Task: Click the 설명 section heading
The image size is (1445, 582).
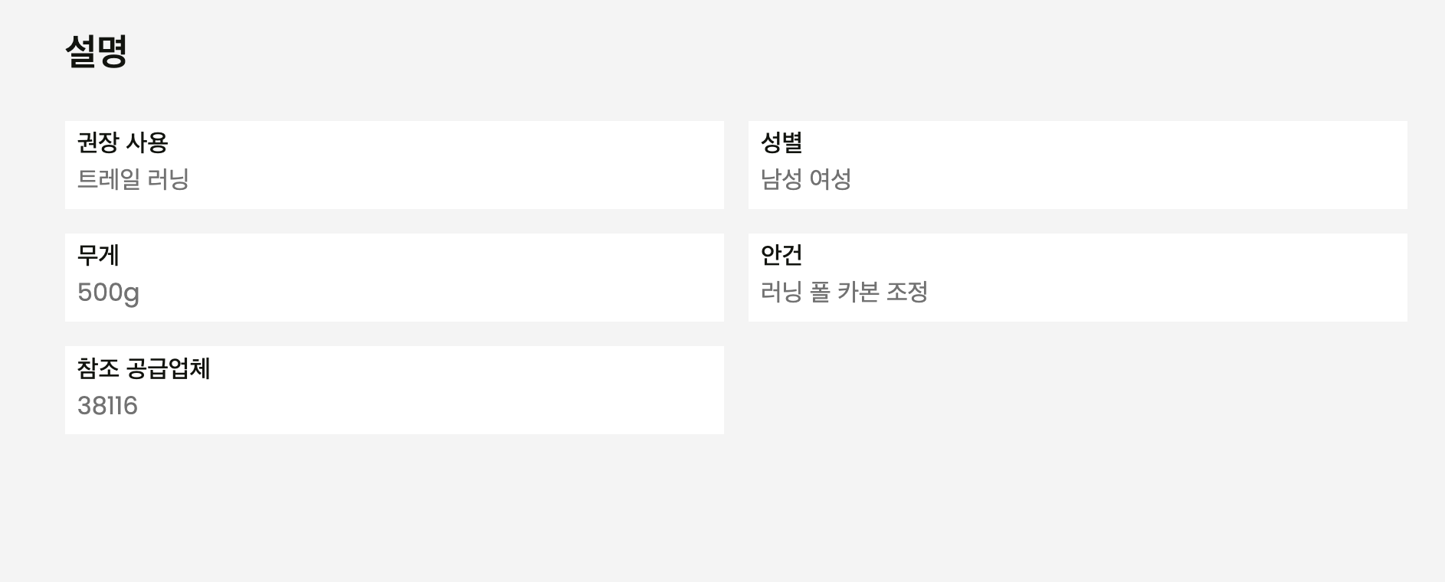Action: [96, 52]
